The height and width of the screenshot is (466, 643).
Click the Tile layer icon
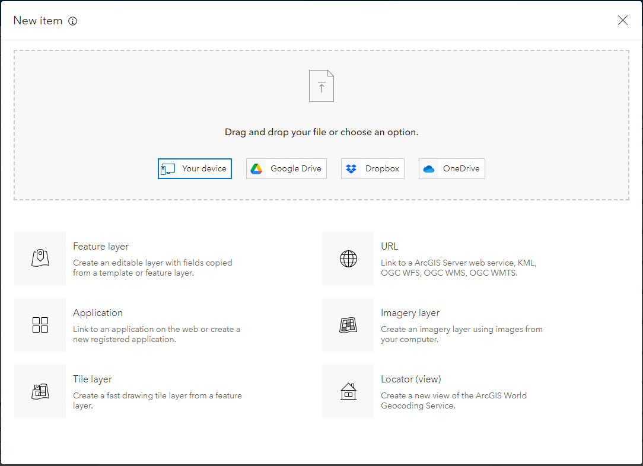(40, 391)
